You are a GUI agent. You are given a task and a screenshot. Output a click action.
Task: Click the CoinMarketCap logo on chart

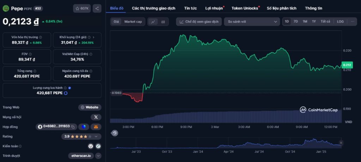pos(319,110)
